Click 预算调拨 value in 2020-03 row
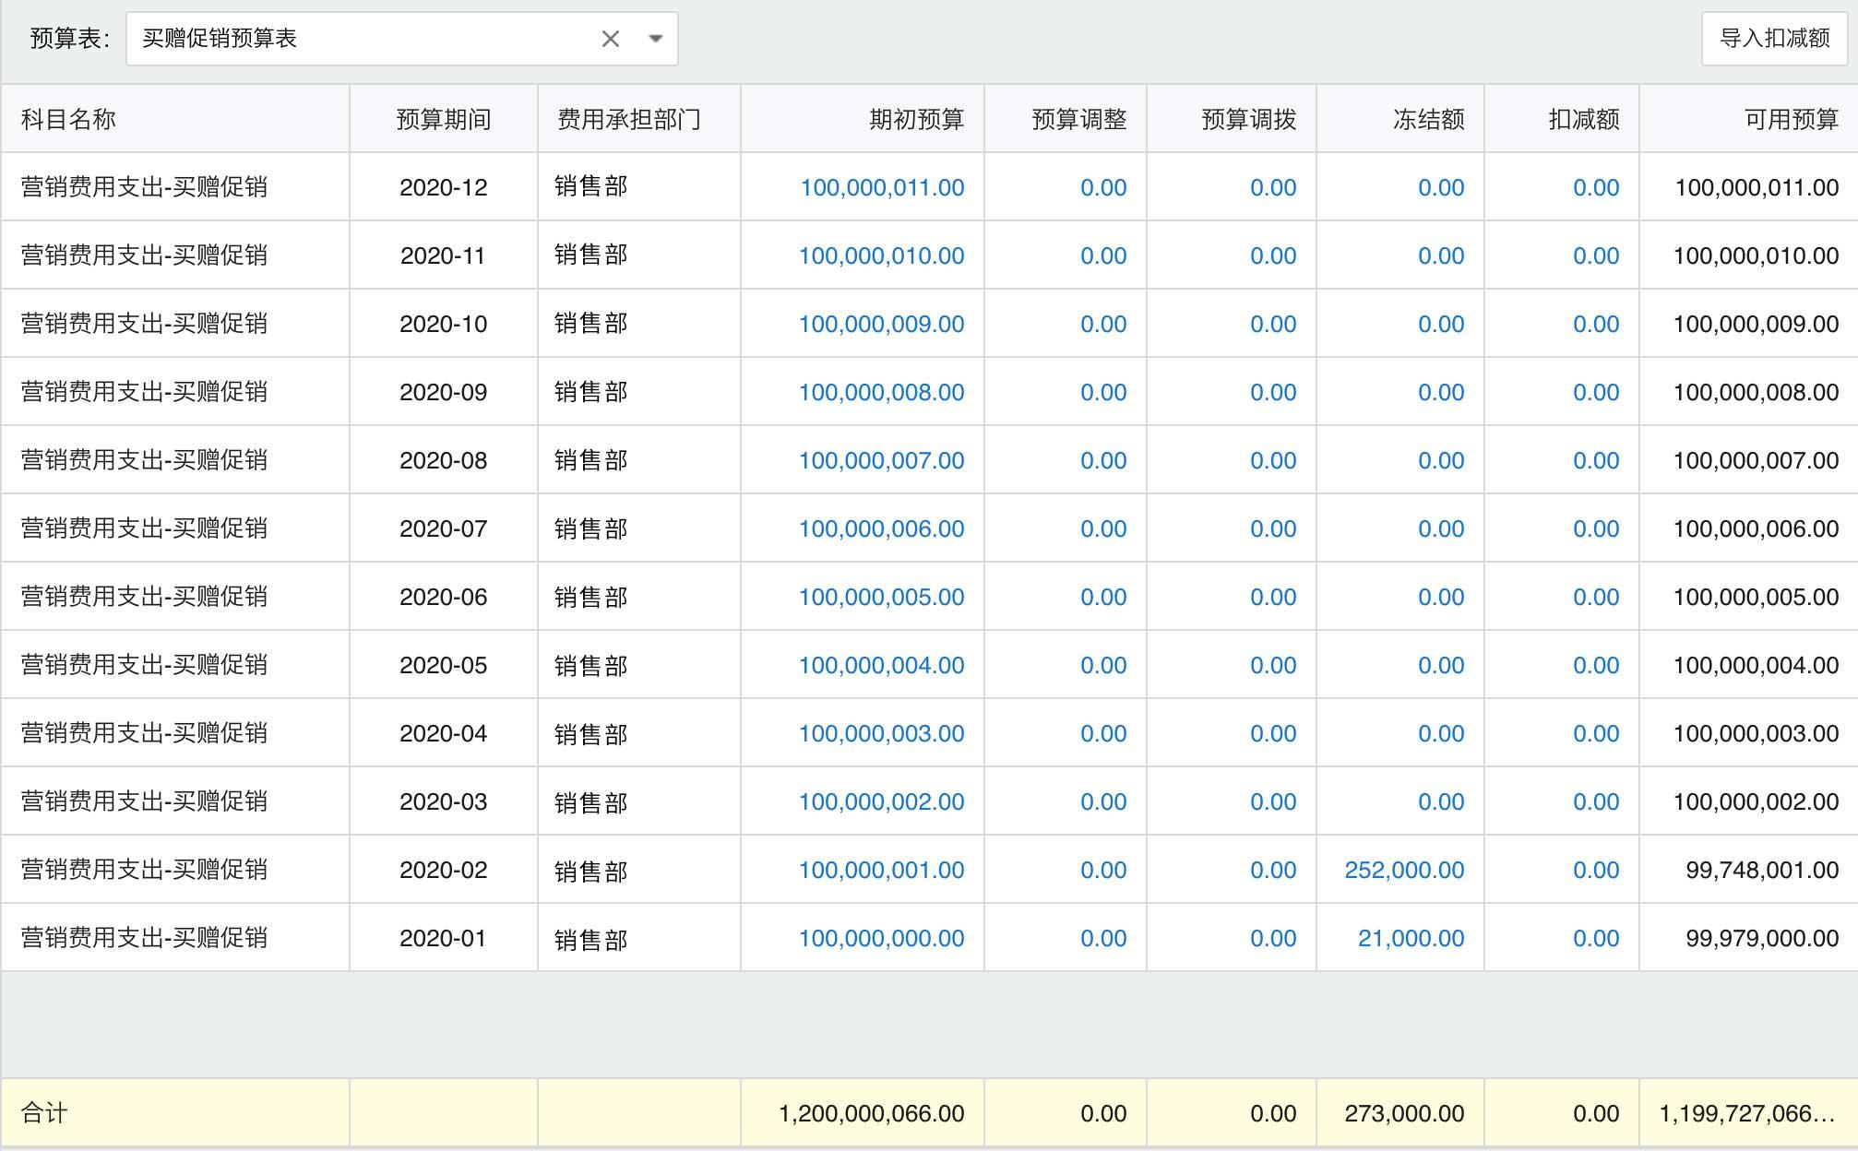 point(1273,801)
